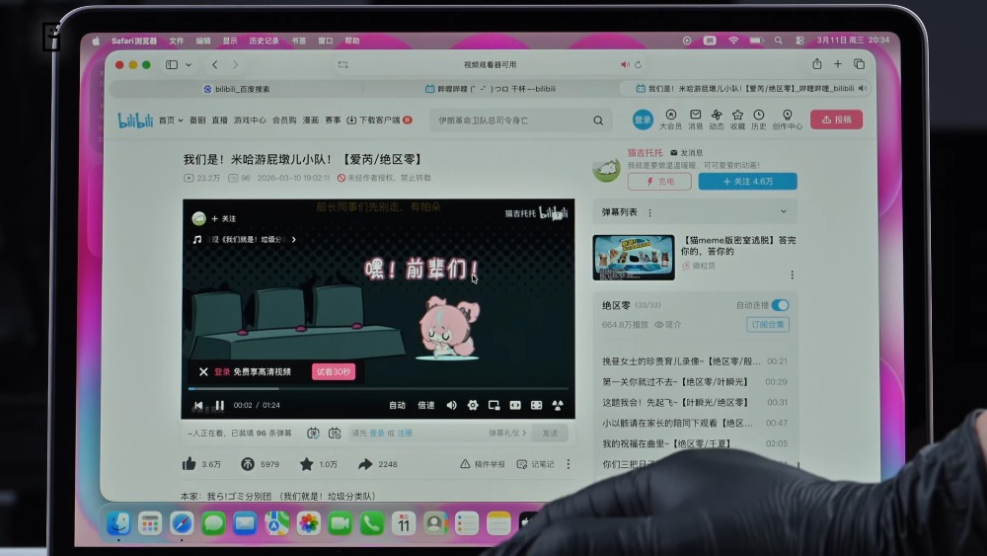Open 书签 menu in menu bar
The width and height of the screenshot is (987, 556).
point(298,40)
